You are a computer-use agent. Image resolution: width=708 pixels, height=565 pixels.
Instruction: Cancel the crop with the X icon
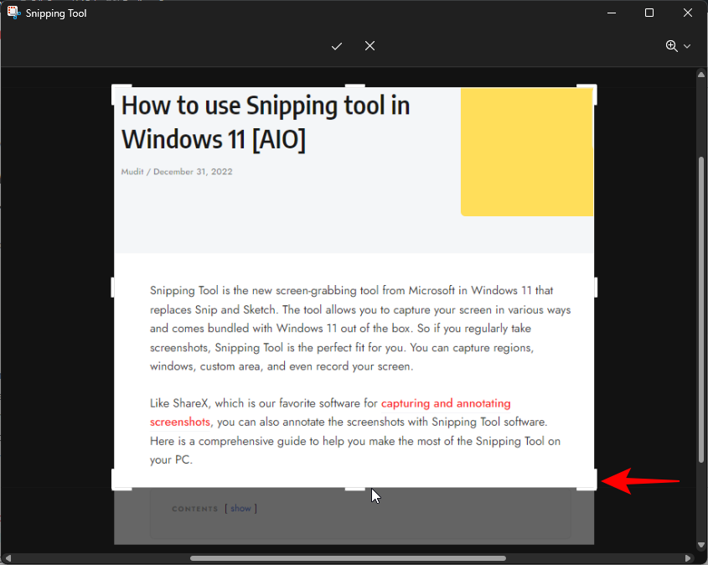point(370,45)
